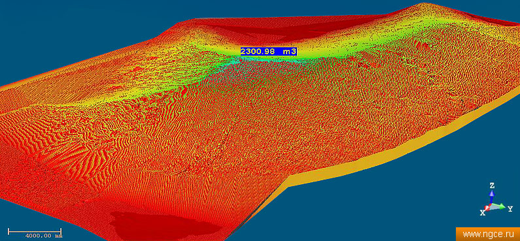520x241 pixels.
Task: Select the 2300.98 m3 volume label
Action: pyautogui.click(x=268, y=52)
